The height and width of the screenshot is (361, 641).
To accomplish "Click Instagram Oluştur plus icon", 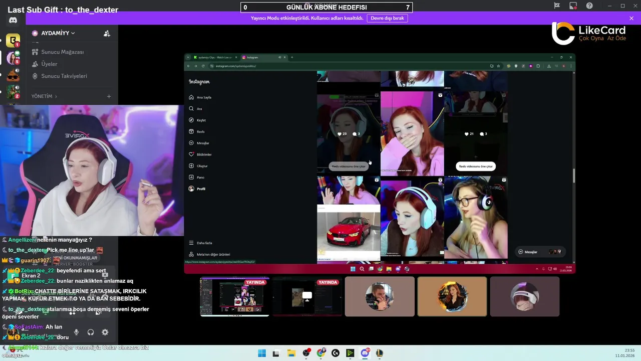I will coord(191,165).
